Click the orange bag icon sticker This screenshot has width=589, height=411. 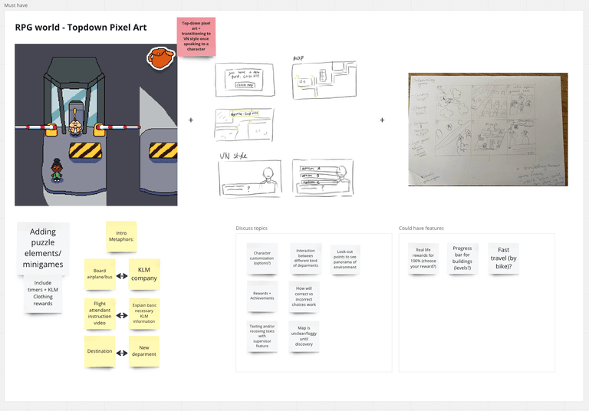[161, 58]
